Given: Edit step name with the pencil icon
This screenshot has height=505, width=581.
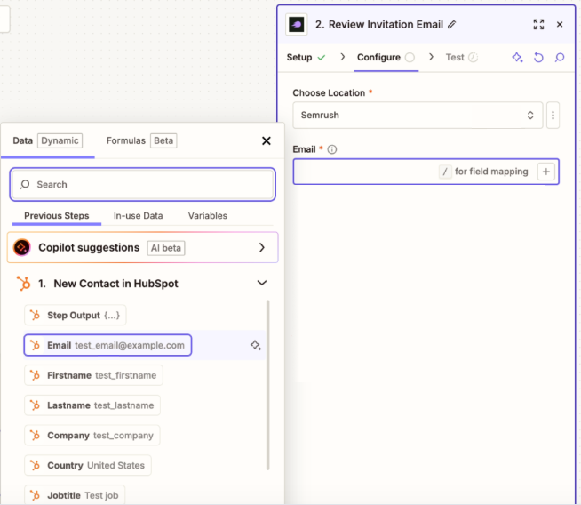Looking at the screenshot, I should coord(451,25).
